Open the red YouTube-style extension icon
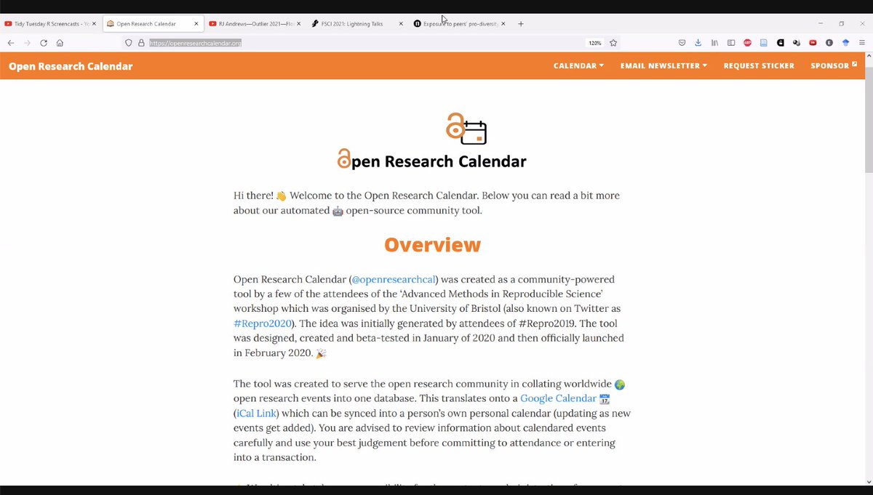 tap(813, 43)
